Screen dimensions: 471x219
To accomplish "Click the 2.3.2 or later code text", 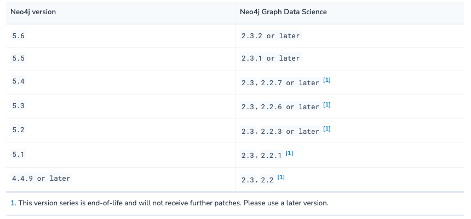I will click(x=271, y=35).
